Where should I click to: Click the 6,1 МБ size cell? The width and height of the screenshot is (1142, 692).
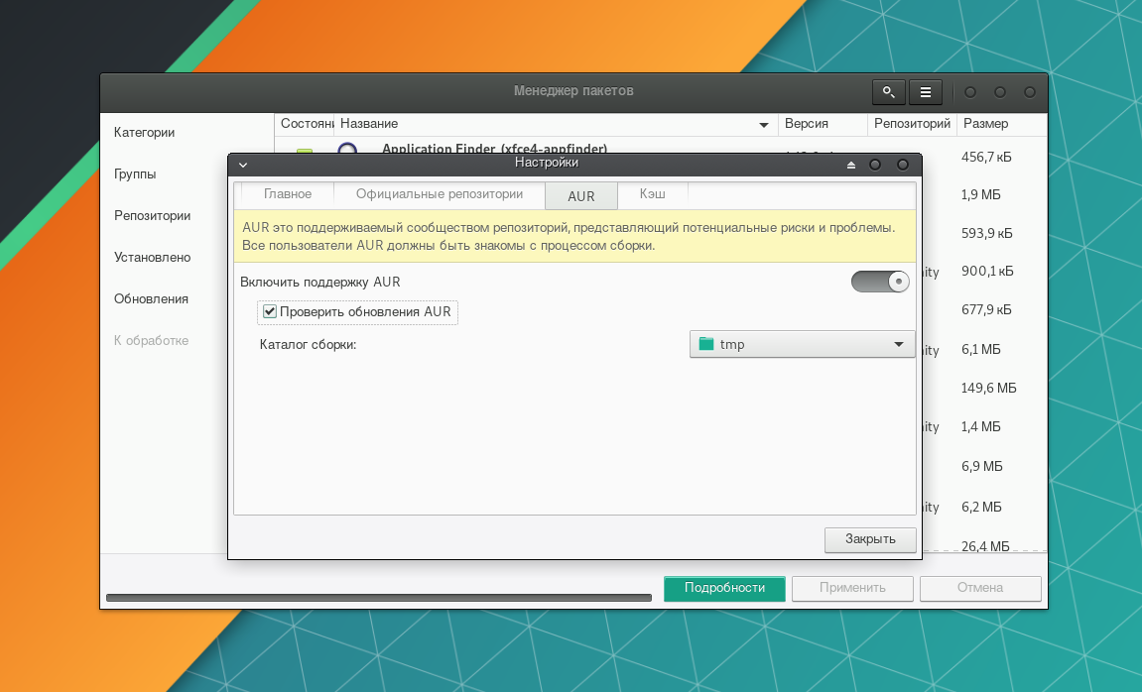[980, 349]
